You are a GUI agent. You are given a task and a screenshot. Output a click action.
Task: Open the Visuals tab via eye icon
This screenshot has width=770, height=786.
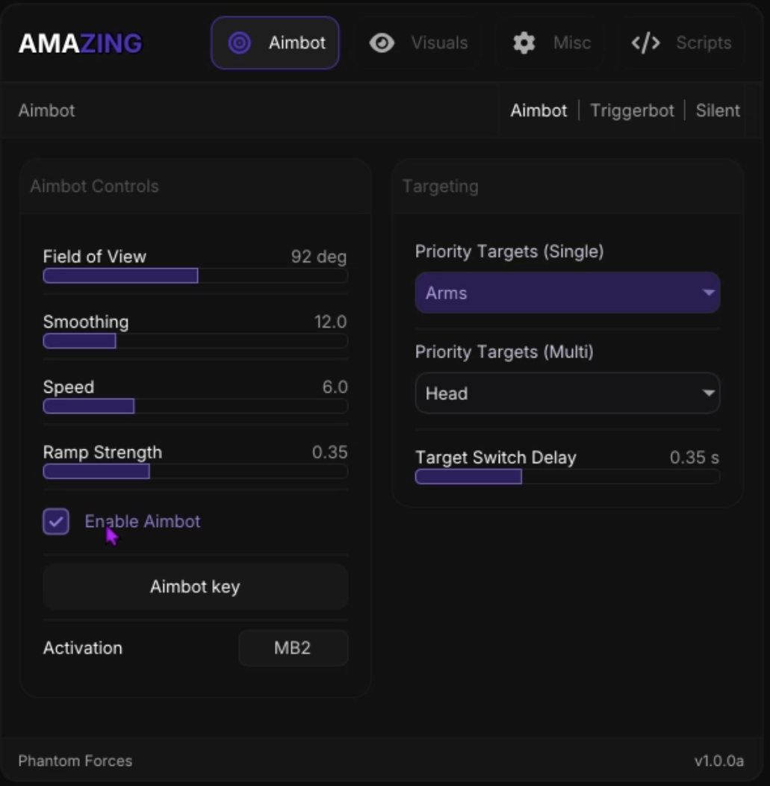point(382,43)
